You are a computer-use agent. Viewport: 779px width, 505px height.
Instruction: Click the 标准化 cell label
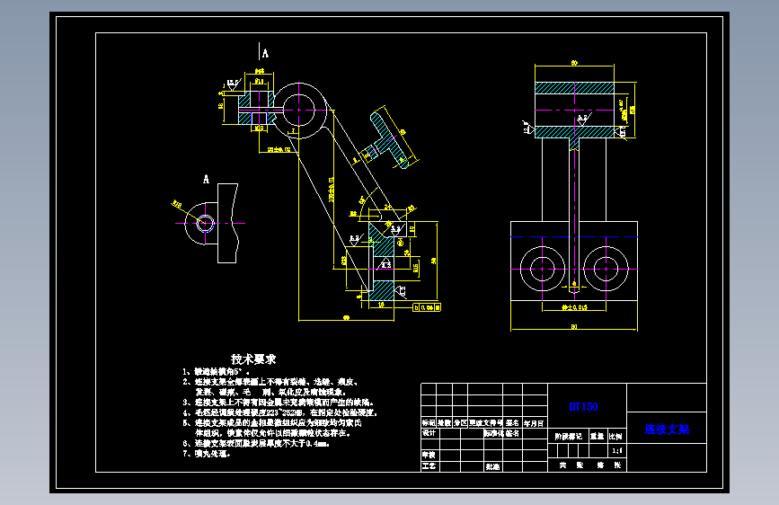tap(494, 433)
